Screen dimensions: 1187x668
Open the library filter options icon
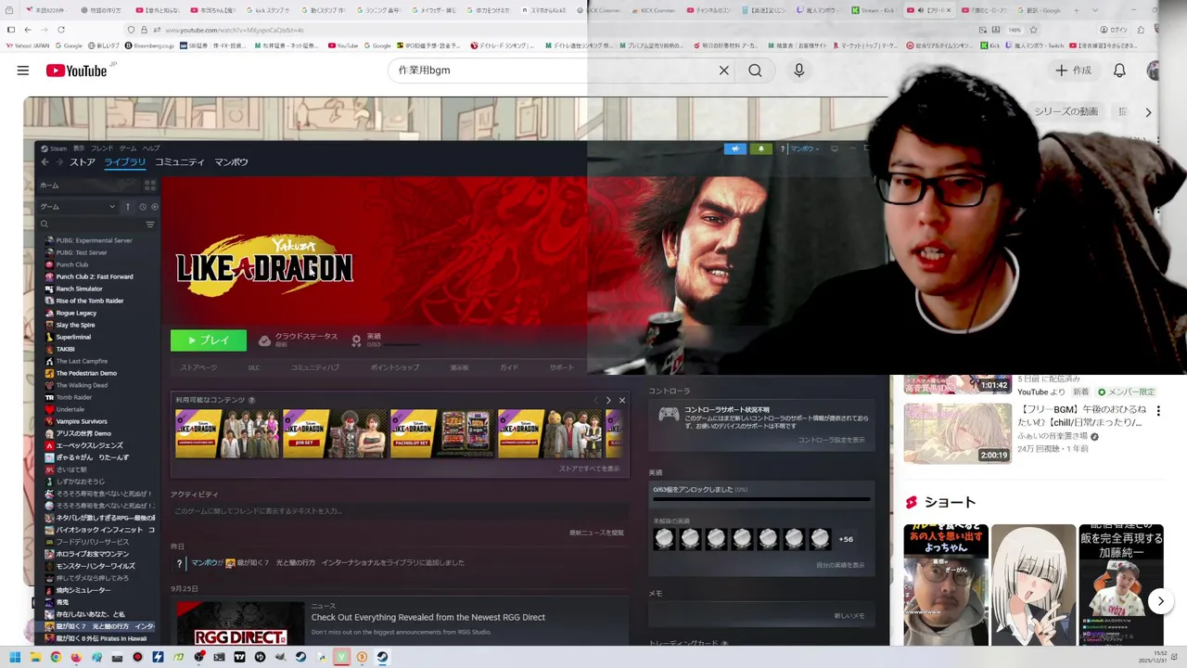point(150,225)
